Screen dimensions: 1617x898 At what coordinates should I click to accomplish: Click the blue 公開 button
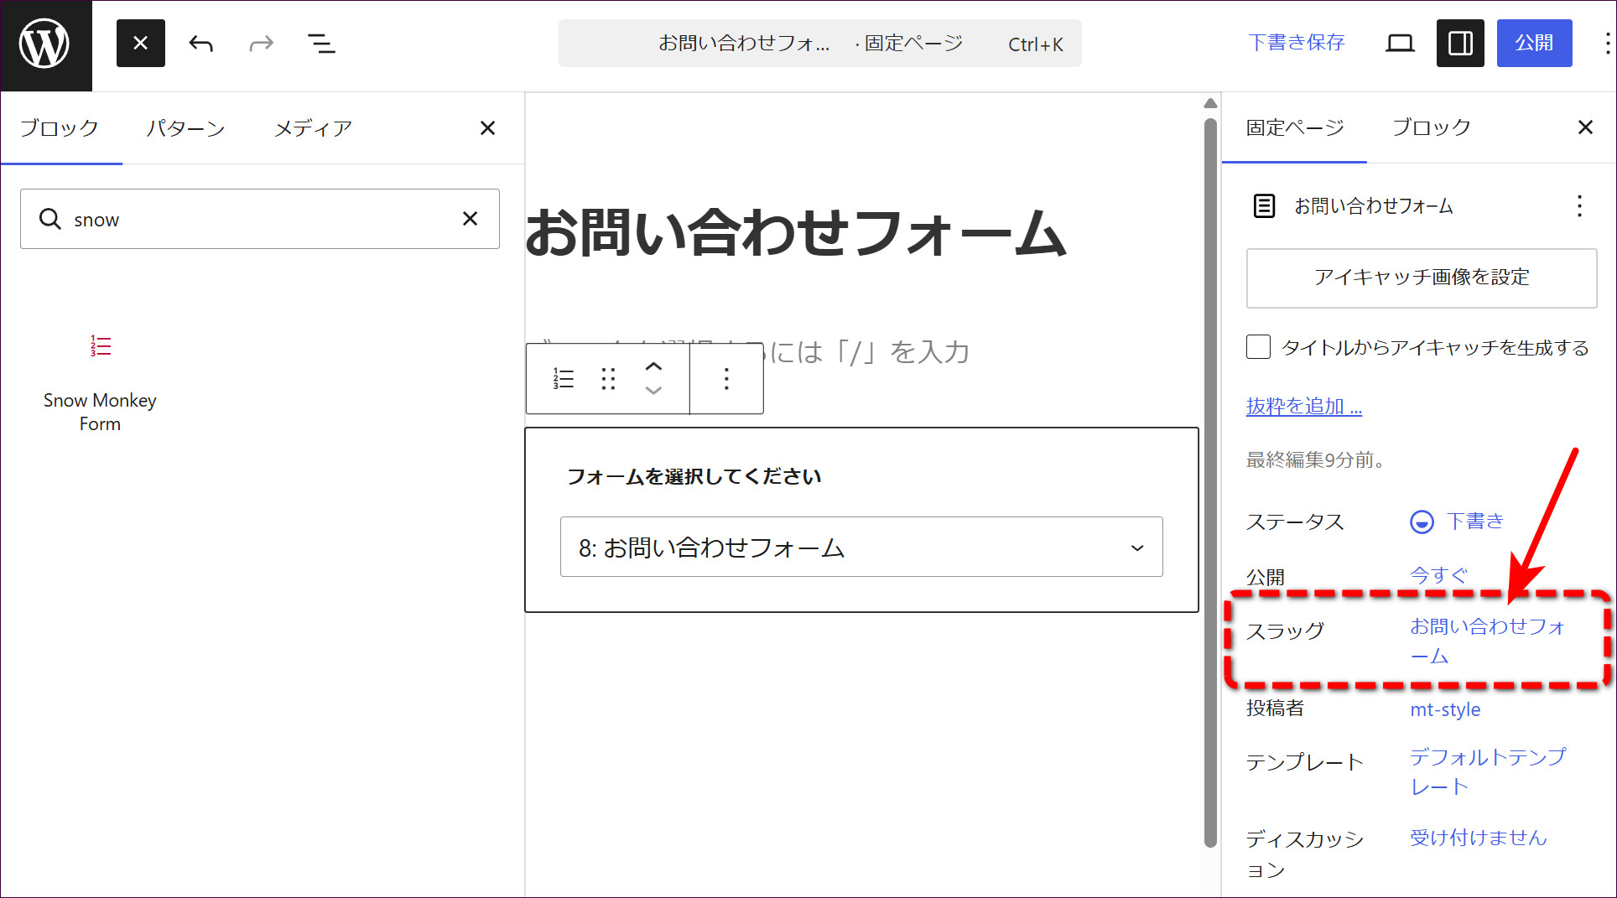pyautogui.click(x=1534, y=44)
